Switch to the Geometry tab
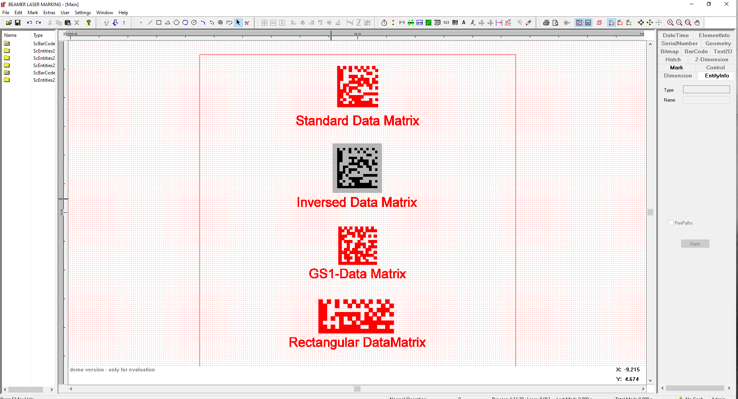Viewport: 738px width, 399px height. 718,43
